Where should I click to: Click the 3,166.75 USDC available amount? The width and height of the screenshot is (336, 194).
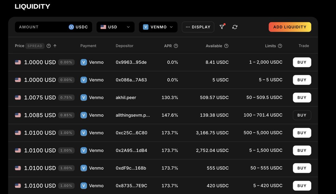pos(212,133)
